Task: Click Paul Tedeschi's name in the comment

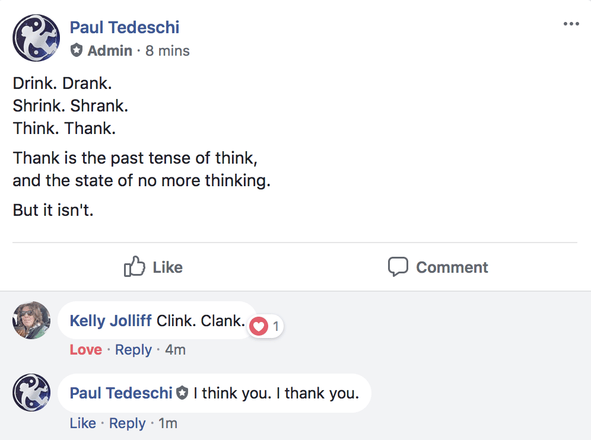Action: pyautogui.click(x=121, y=393)
